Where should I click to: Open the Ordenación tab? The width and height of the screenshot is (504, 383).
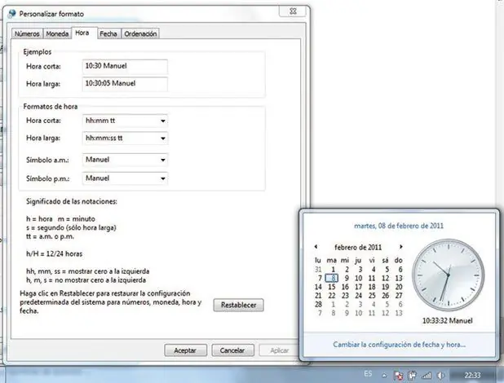tap(140, 33)
